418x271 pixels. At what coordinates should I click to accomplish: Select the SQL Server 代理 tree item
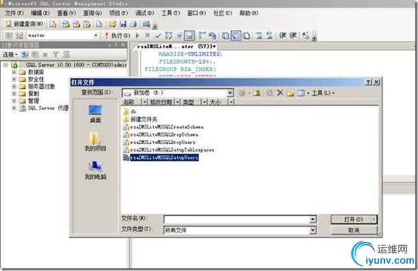[x=48, y=108]
